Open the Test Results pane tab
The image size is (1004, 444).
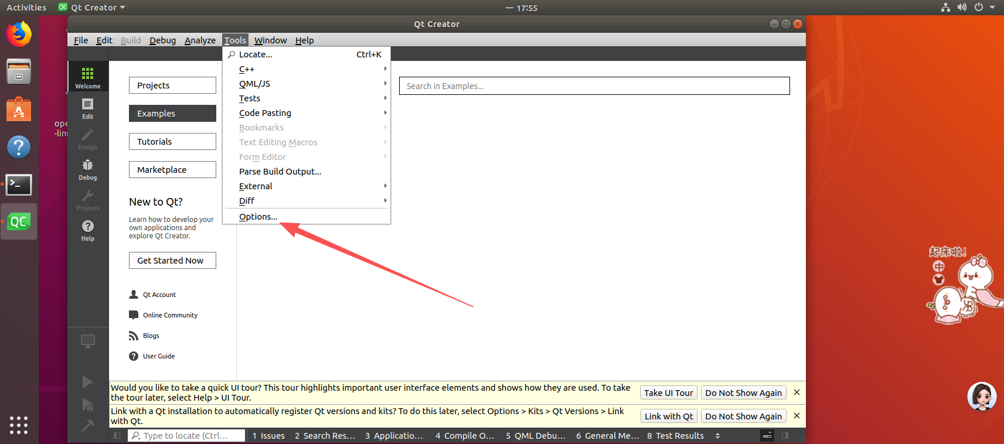click(675, 436)
